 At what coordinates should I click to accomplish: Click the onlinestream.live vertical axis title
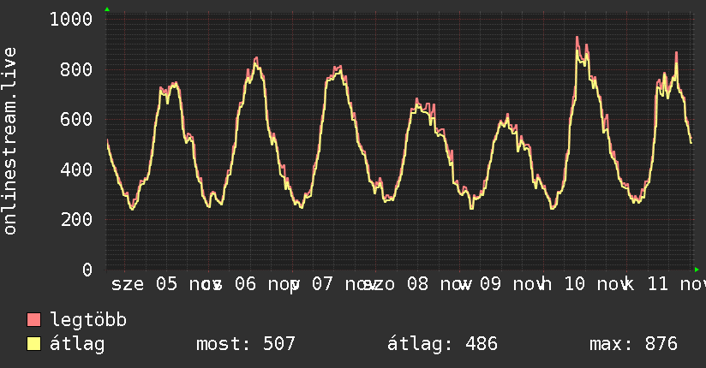pyautogui.click(x=10, y=141)
